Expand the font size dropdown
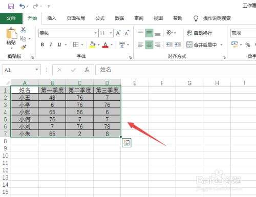Screen dimensions: 256x197 pyautogui.click(x=111, y=33)
